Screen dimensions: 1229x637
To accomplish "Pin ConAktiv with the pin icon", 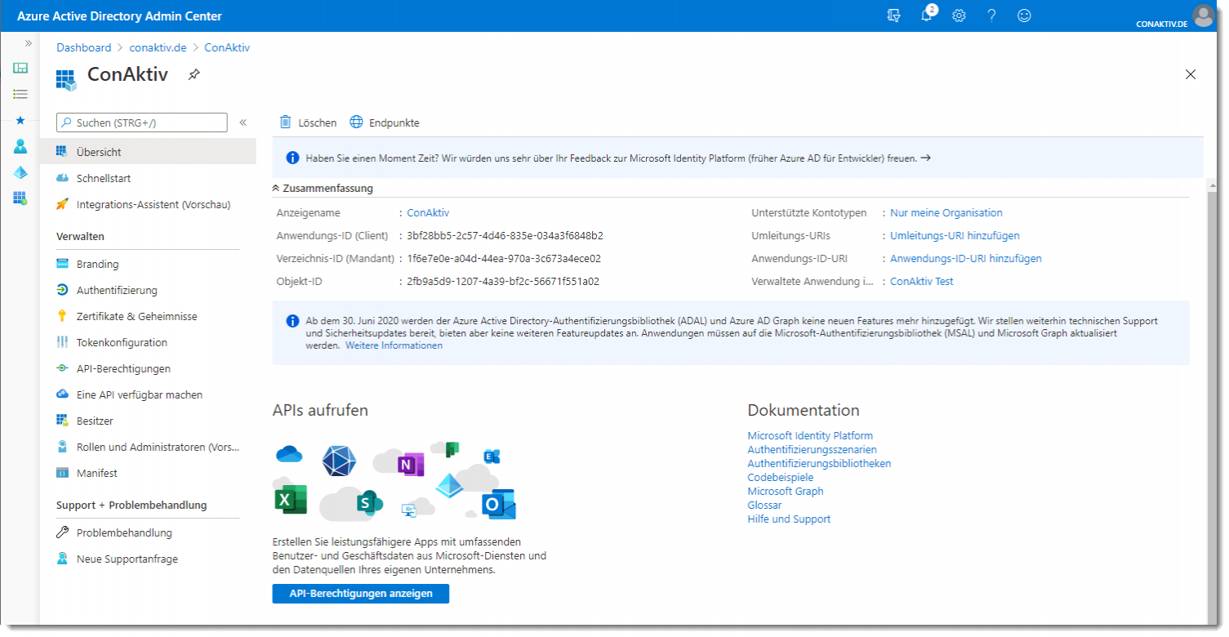I will [194, 74].
